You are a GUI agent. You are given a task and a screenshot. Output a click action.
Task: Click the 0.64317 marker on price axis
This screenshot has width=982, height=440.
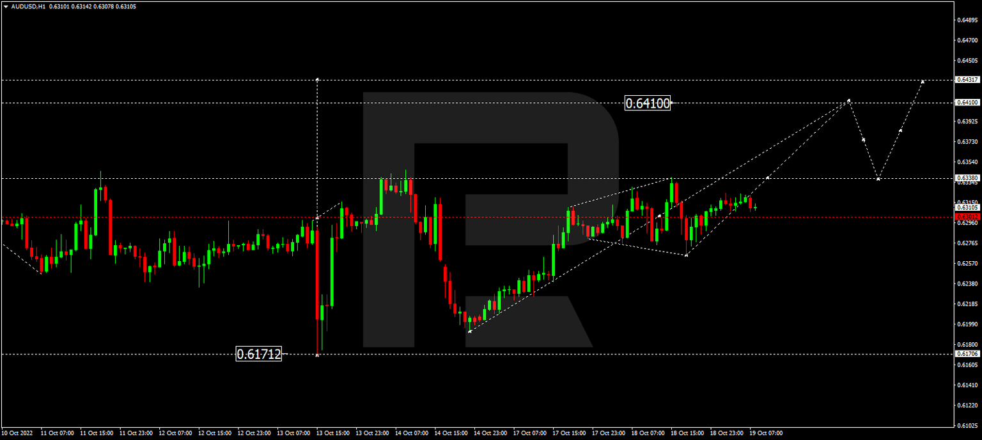[x=967, y=80]
